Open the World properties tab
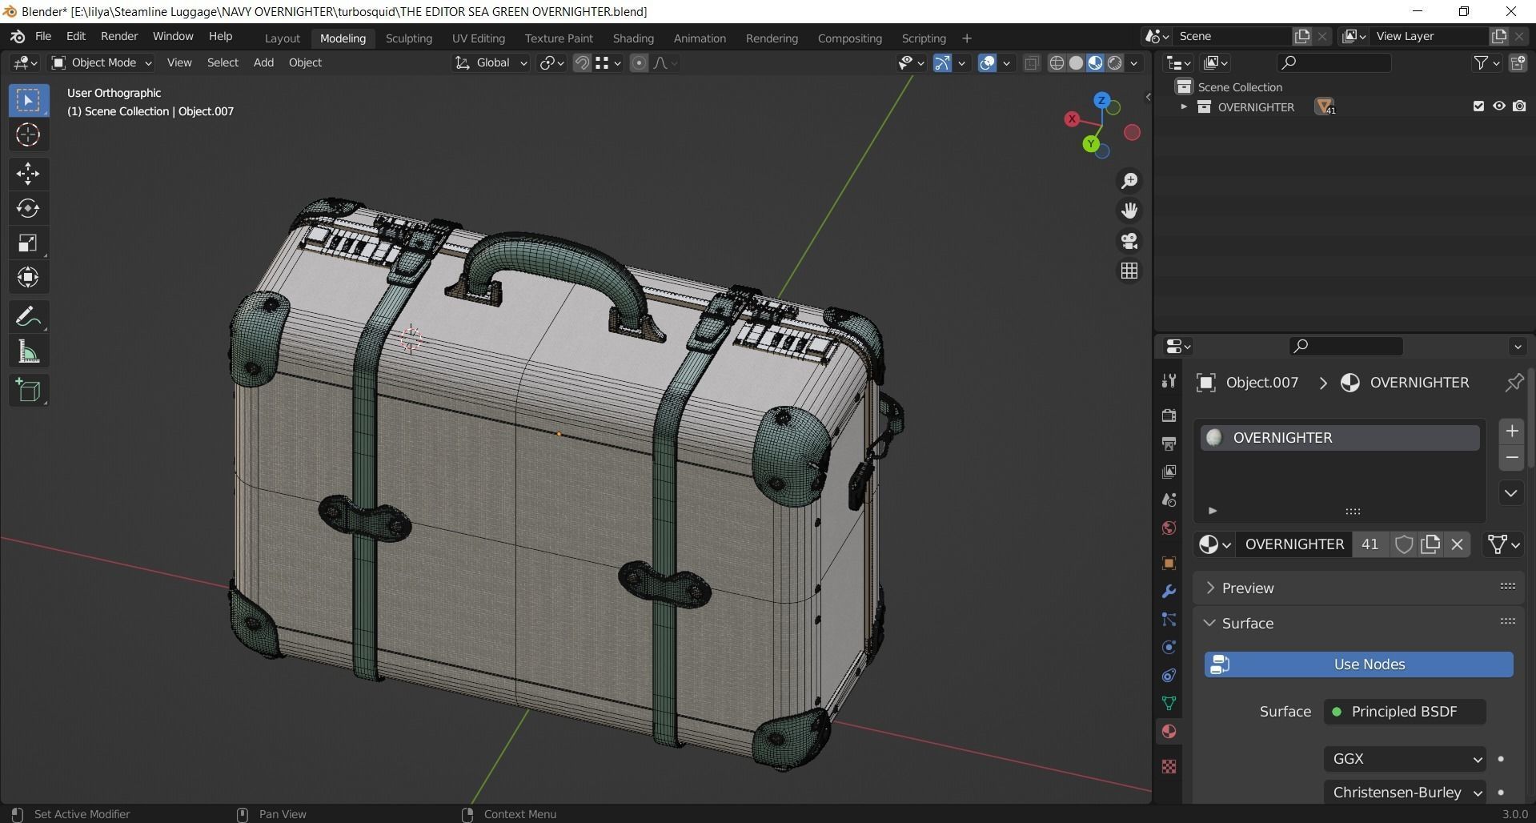Viewport: 1536px width, 823px height. click(x=1169, y=528)
